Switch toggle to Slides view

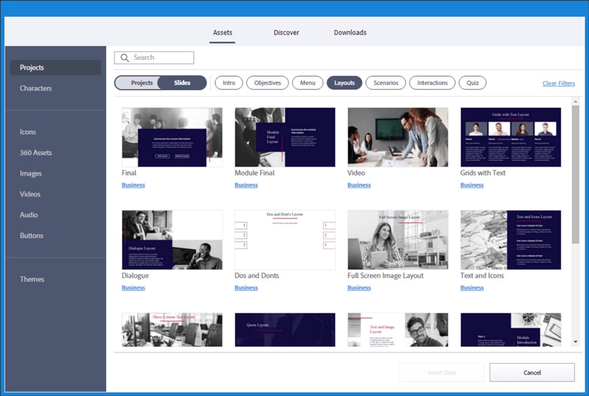point(182,83)
